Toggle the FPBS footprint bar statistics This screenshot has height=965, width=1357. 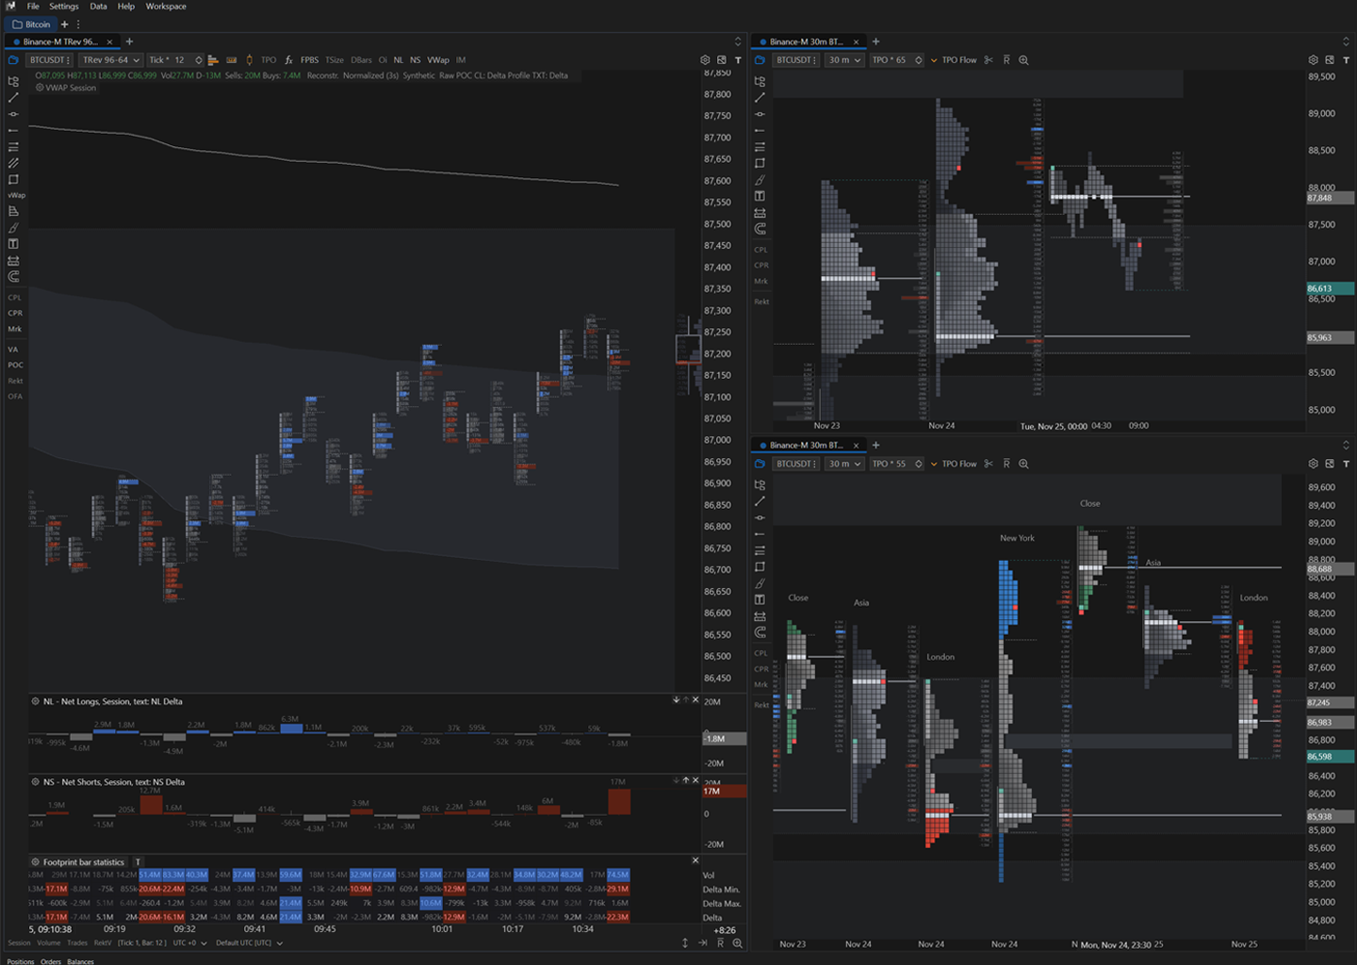tap(309, 60)
